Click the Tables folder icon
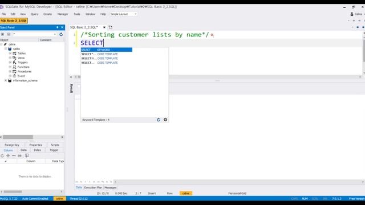Image resolution: width=365 pixels, height=205 pixels. point(14,54)
